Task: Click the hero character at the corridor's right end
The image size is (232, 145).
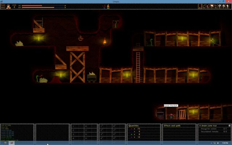Action: click(x=213, y=42)
